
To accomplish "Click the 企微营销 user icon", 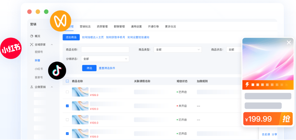I will click(32, 87).
